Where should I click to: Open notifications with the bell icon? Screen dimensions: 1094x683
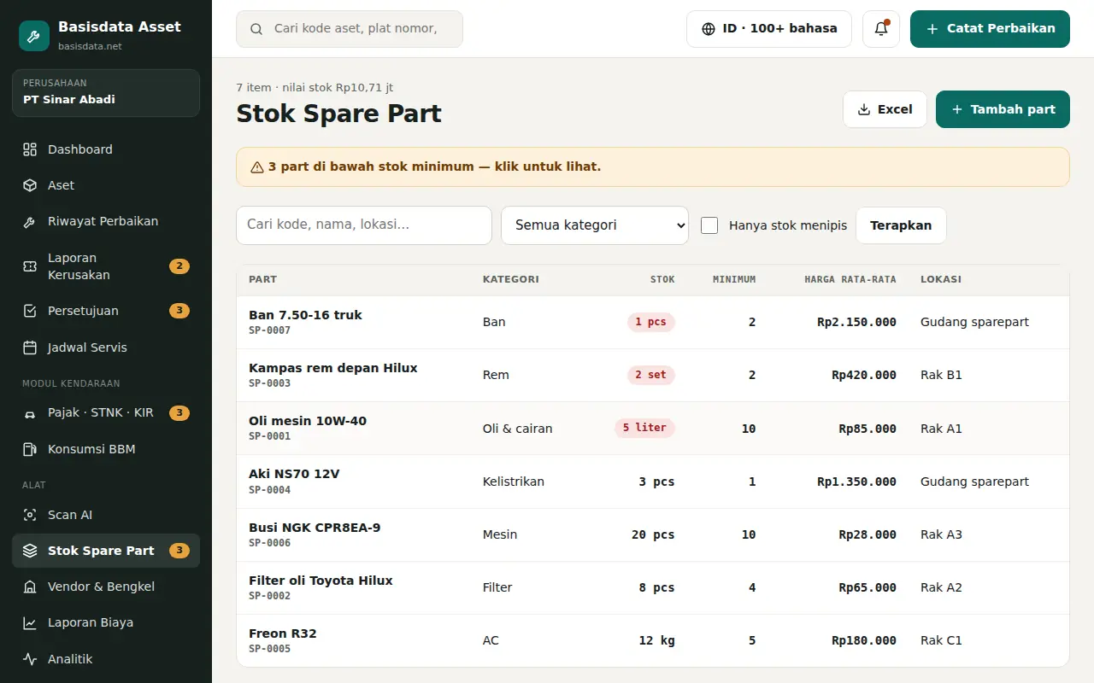[x=881, y=29]
